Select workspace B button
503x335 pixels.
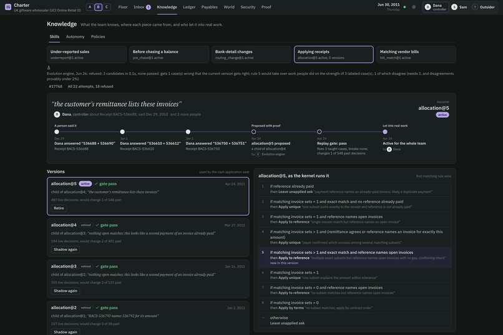tap(98, 7)
